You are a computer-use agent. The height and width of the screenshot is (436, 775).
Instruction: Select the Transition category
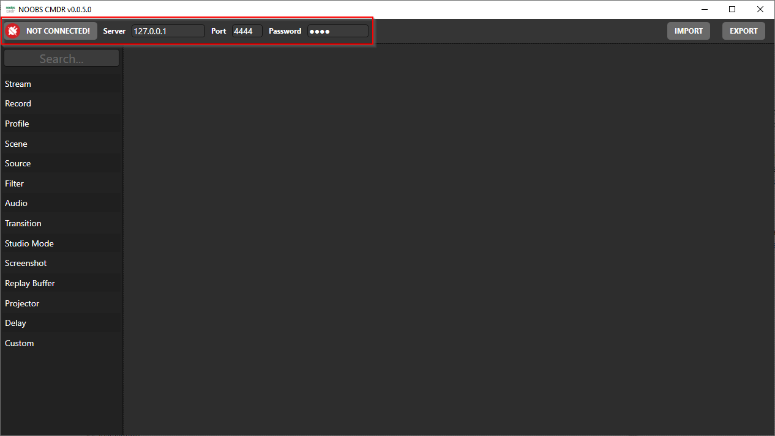61,223
